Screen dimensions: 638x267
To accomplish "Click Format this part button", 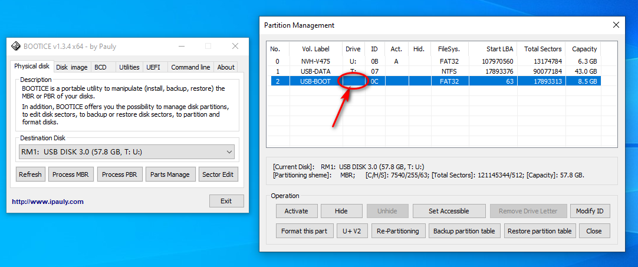I will [304, 231].
